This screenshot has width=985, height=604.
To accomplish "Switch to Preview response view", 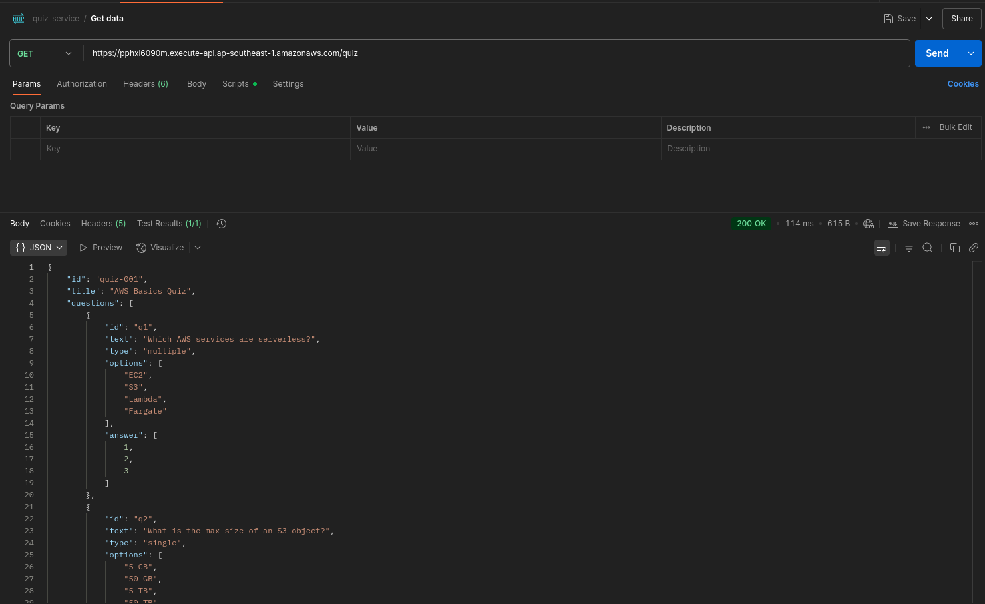I will [x=101, y=248].
